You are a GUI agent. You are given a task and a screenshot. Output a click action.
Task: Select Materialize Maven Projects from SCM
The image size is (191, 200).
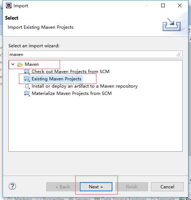[x=72, y=93]
